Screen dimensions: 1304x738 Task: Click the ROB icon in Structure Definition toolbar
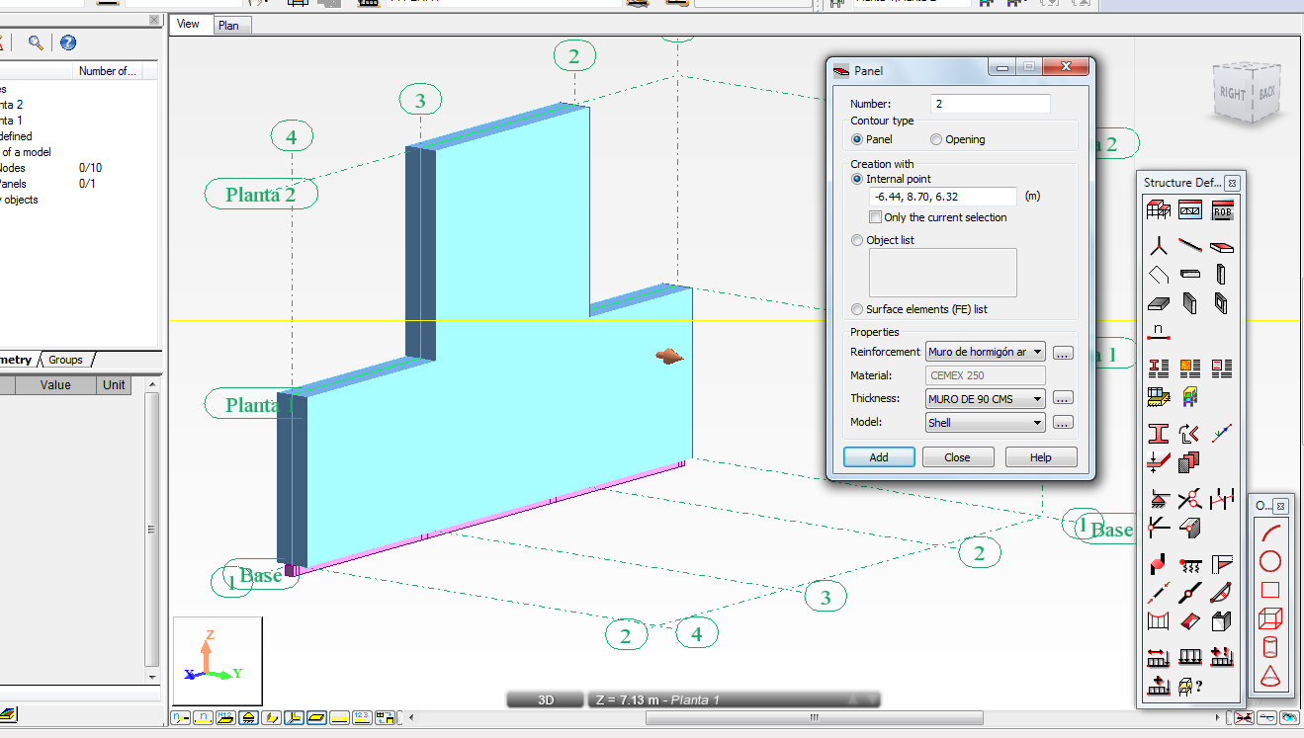[x=1222, y=209]
